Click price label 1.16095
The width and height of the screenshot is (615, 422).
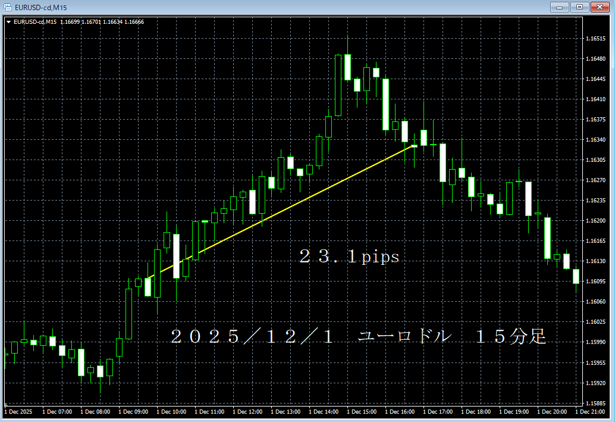[595, 282]
